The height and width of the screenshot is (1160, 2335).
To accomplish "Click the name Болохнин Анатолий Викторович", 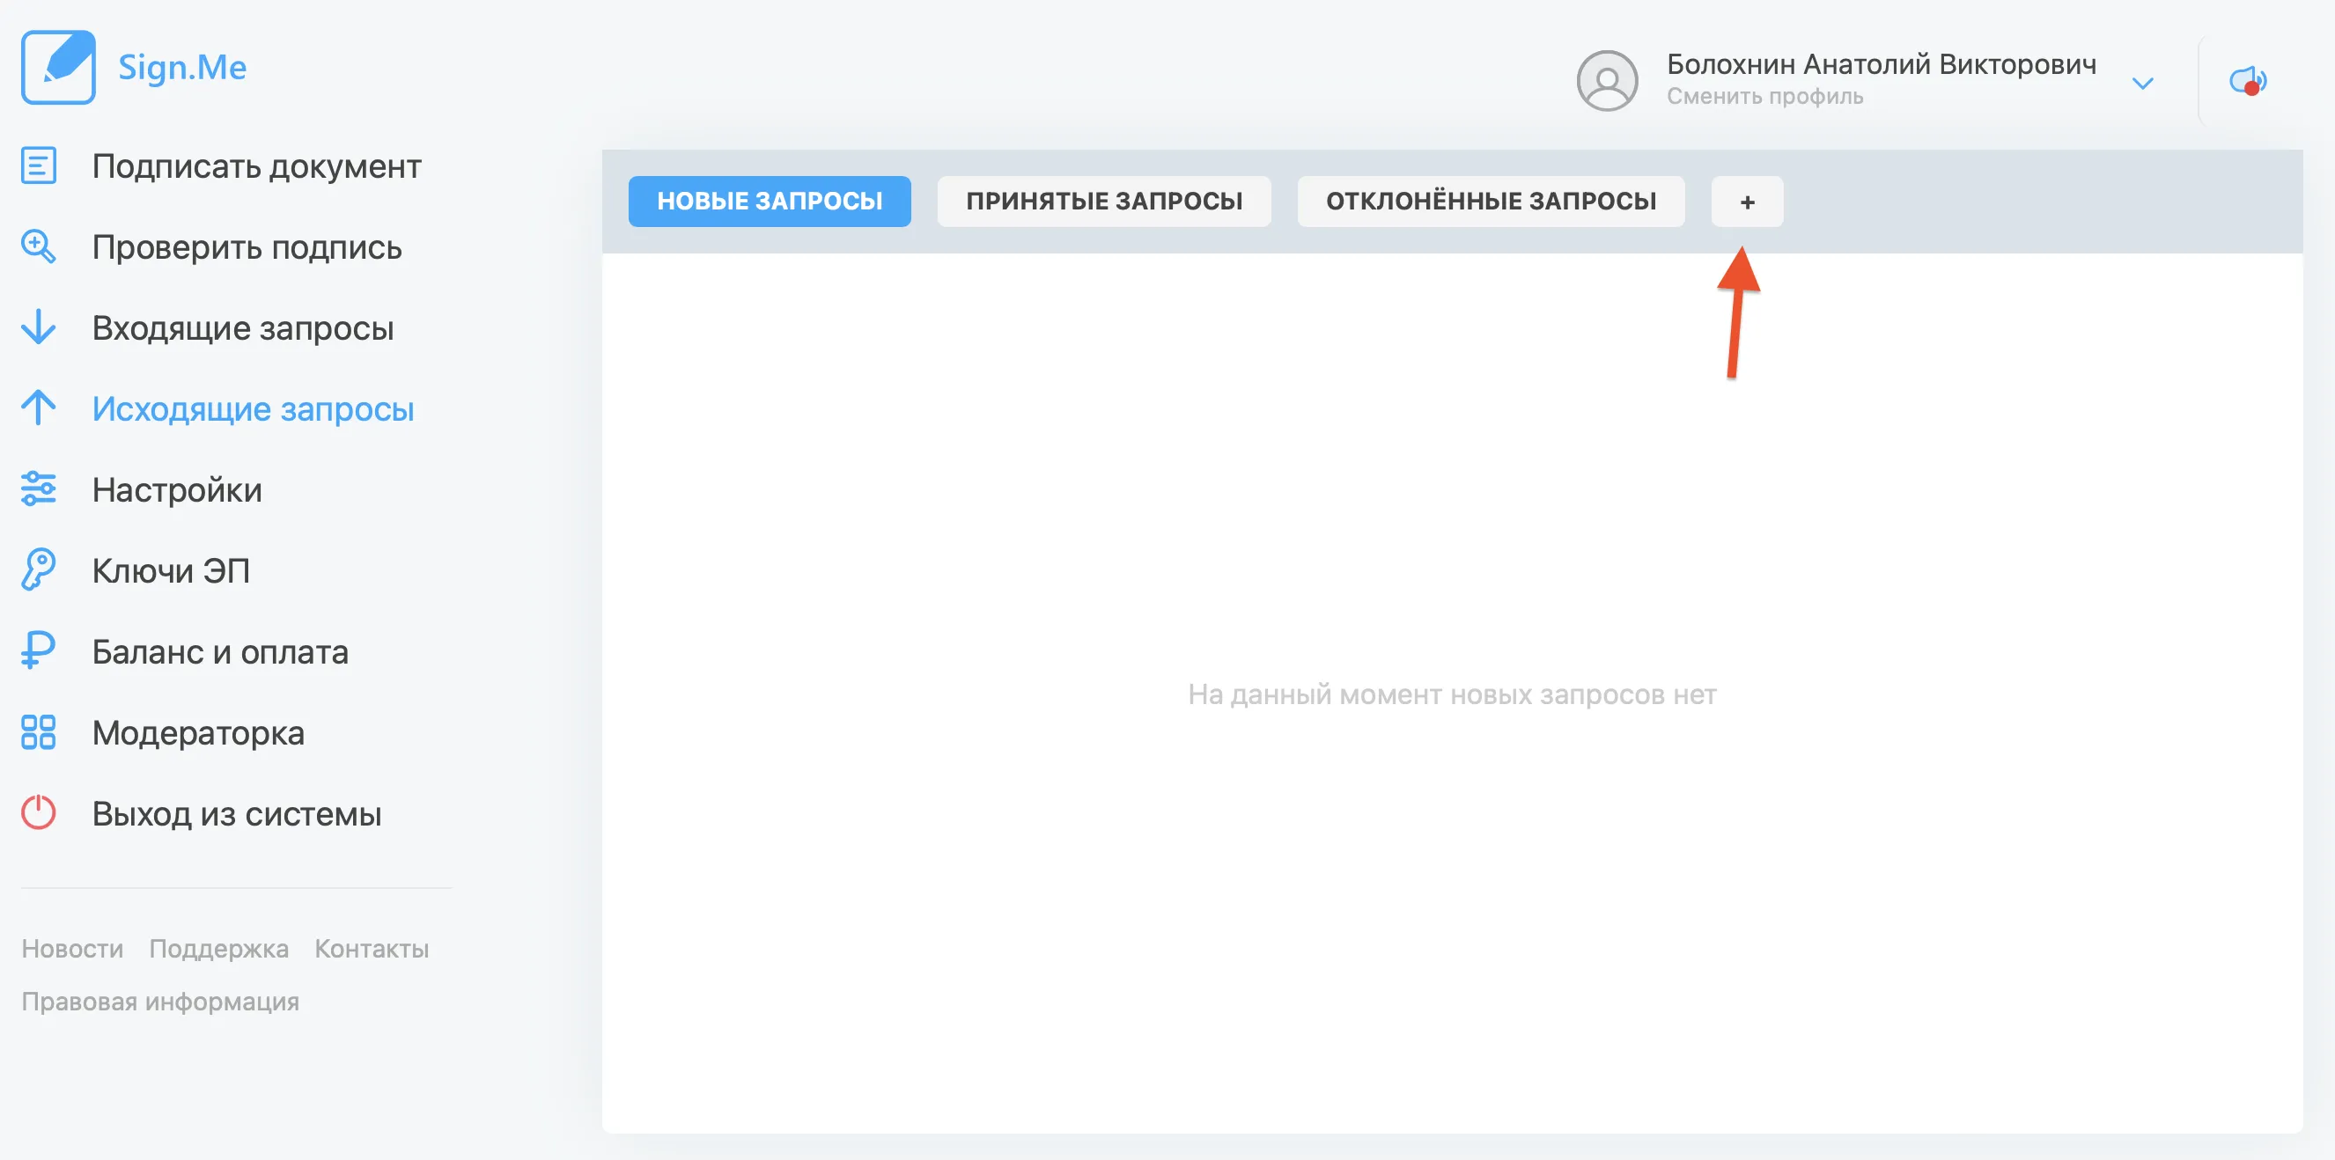I will [x=1881, y=64].
